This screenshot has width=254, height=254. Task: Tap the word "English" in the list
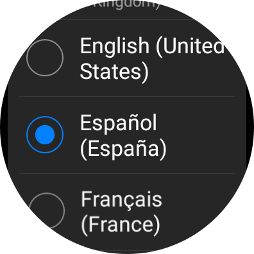115,46
